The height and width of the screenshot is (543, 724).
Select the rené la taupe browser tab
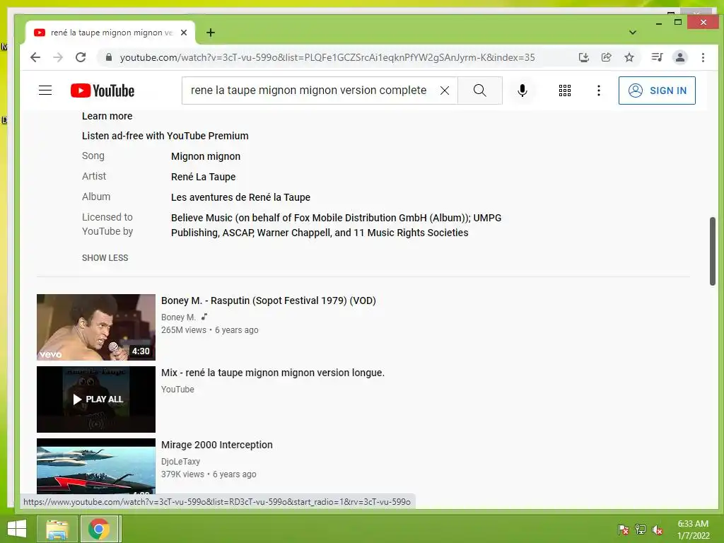point(110,33)
